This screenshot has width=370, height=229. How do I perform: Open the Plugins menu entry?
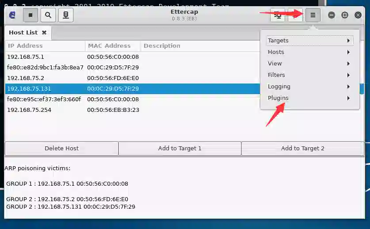309,98
